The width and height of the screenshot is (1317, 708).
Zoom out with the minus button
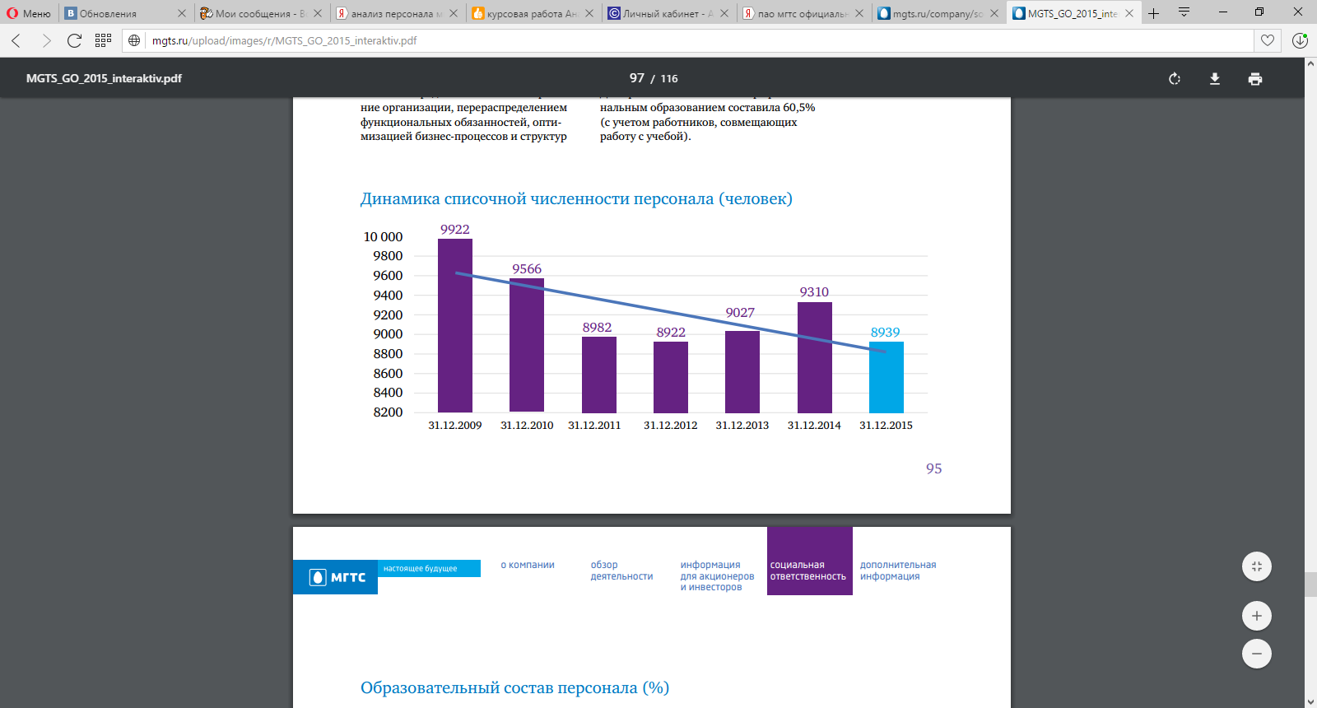coord(1257,654)
